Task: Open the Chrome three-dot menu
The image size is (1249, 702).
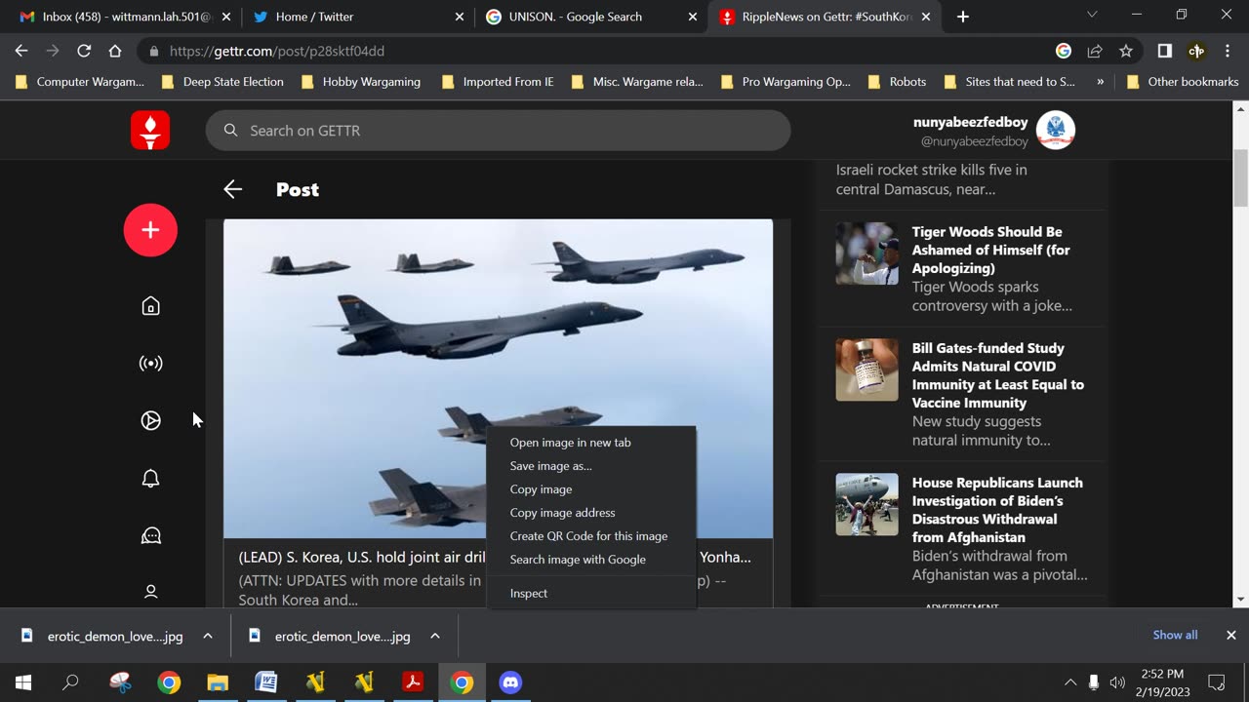Action: [x=1228, y=51]
